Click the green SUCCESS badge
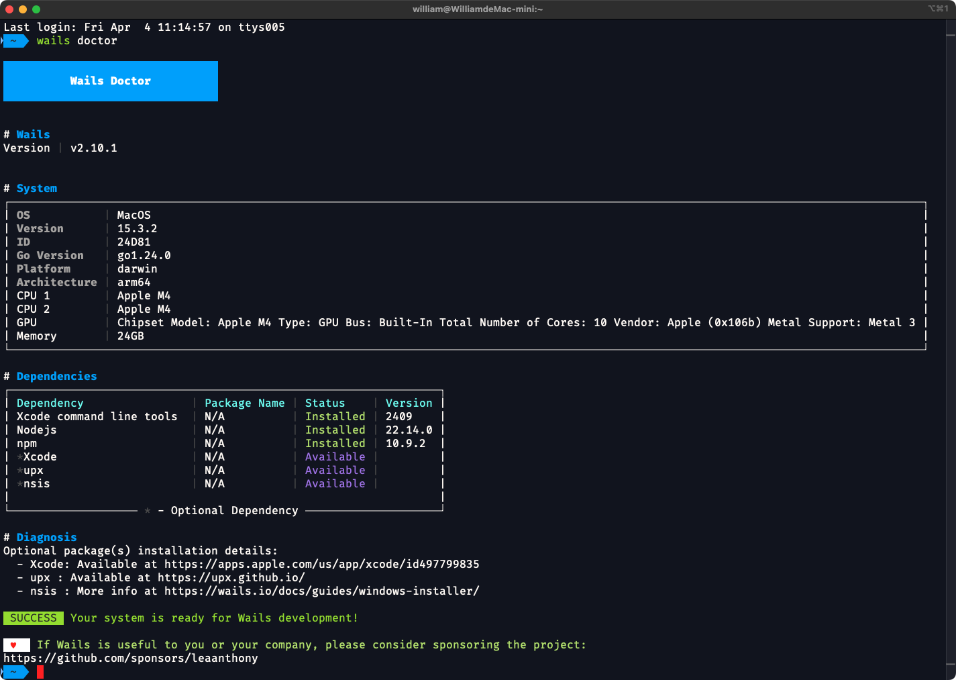Image resolution: width=956 pixels, height=680 pixels. [x=34, y=618]
